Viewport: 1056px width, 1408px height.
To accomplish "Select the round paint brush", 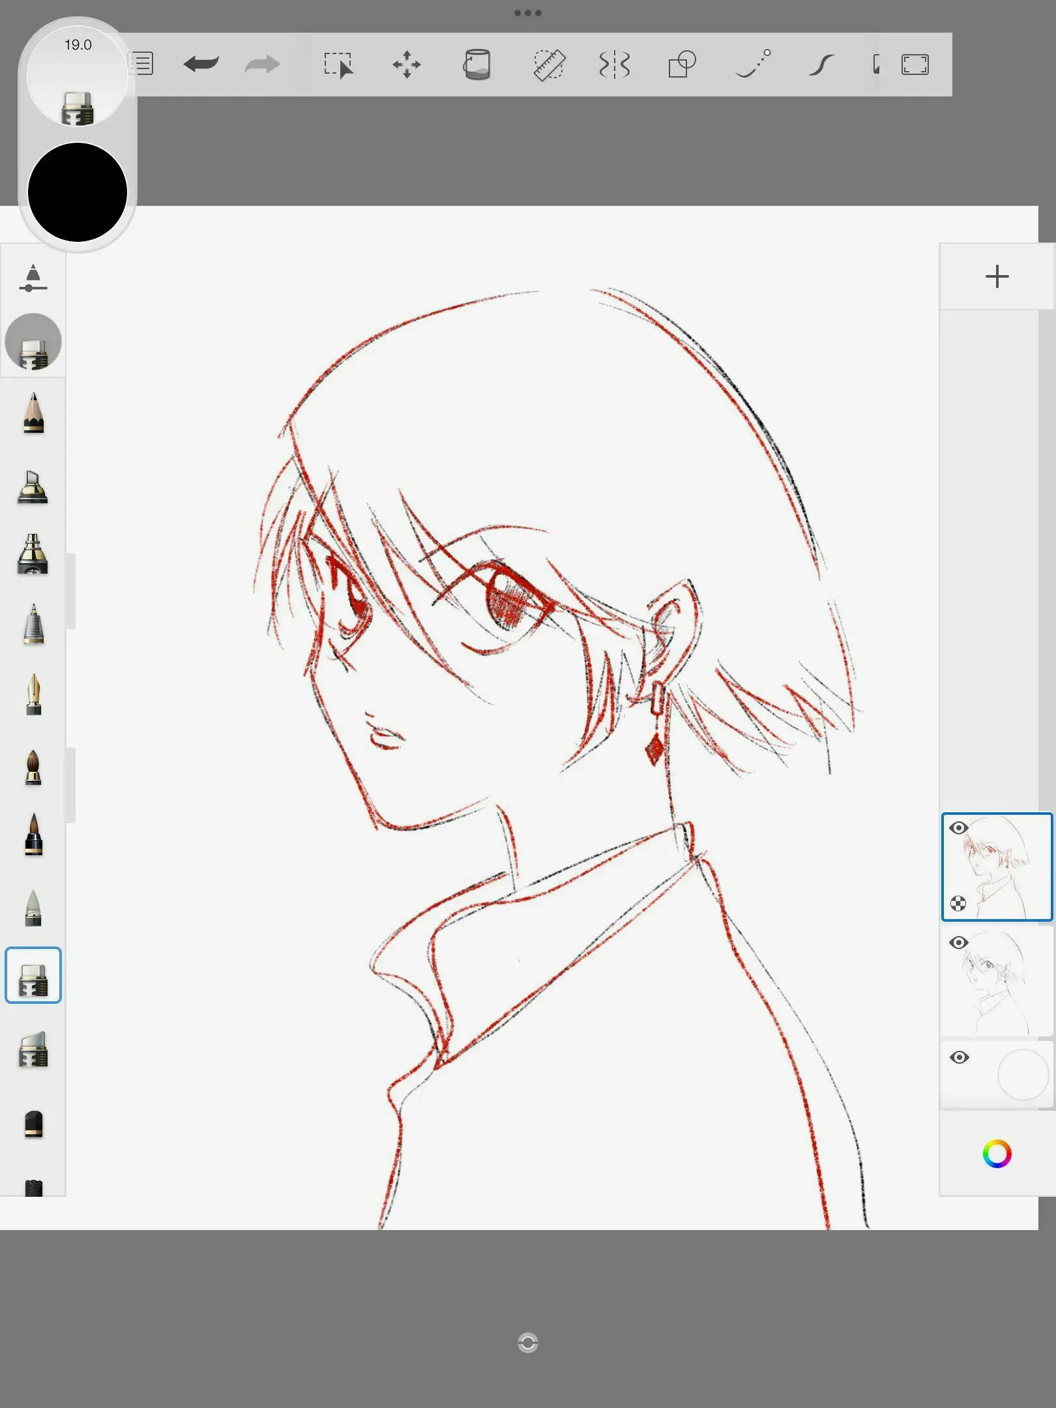I will (33, 767).
